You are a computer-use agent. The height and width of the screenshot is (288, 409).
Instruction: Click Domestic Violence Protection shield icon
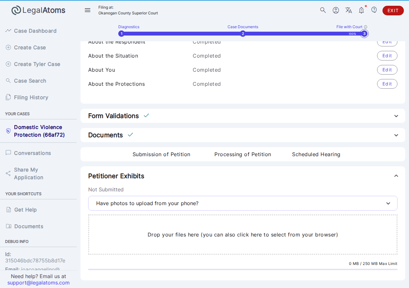click(8, 131)
